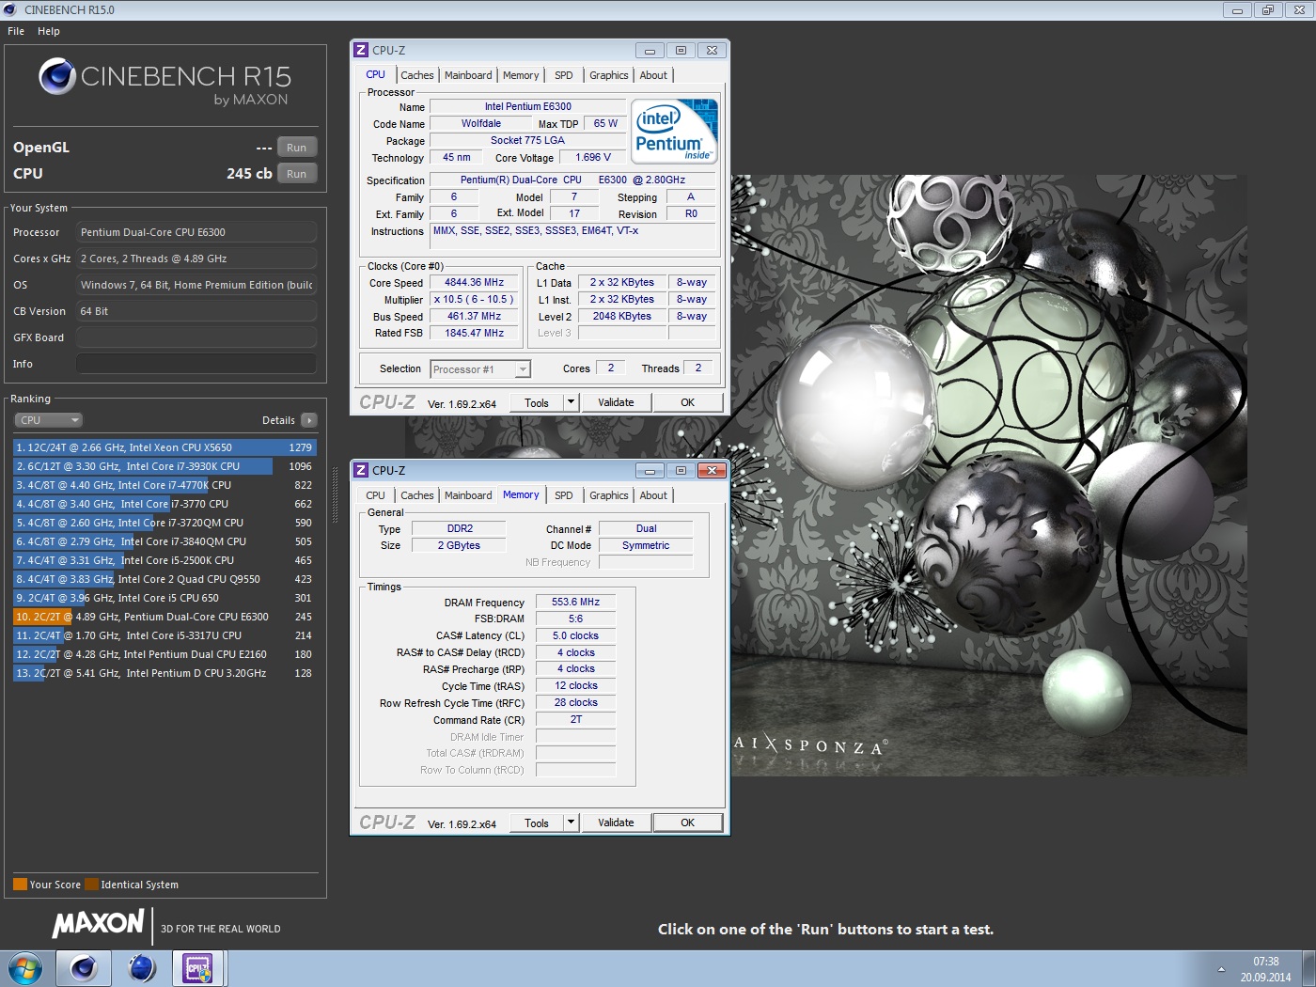Image resolution: width=1316 pixels, height=987 pixels.
Task: Open About tab in lower CPU-Z
Action: click(654, 495)
